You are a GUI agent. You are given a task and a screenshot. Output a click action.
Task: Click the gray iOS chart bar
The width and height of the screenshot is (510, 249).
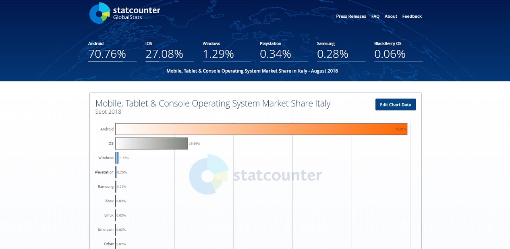pyautogui.click(x=151, y=143)
